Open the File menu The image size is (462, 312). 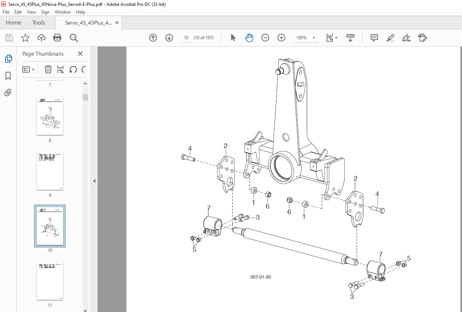coord(6,12)
